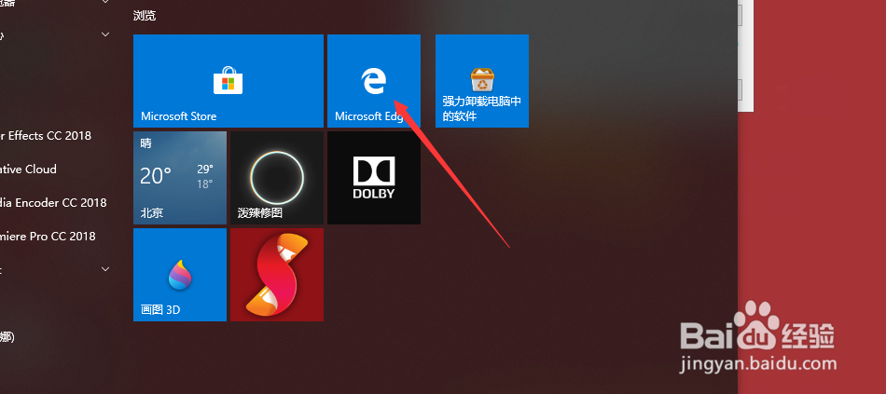Open the red S-logo app tile
The width and height of the screenshot is (886, 394).
[277, 275]
